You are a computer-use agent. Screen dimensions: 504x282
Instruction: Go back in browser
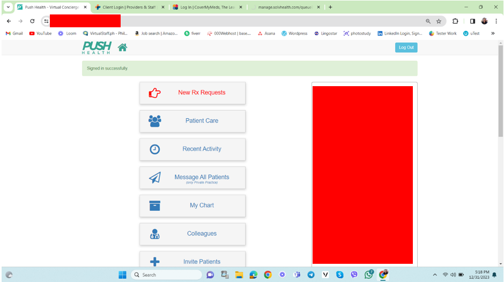coord(9,21)
